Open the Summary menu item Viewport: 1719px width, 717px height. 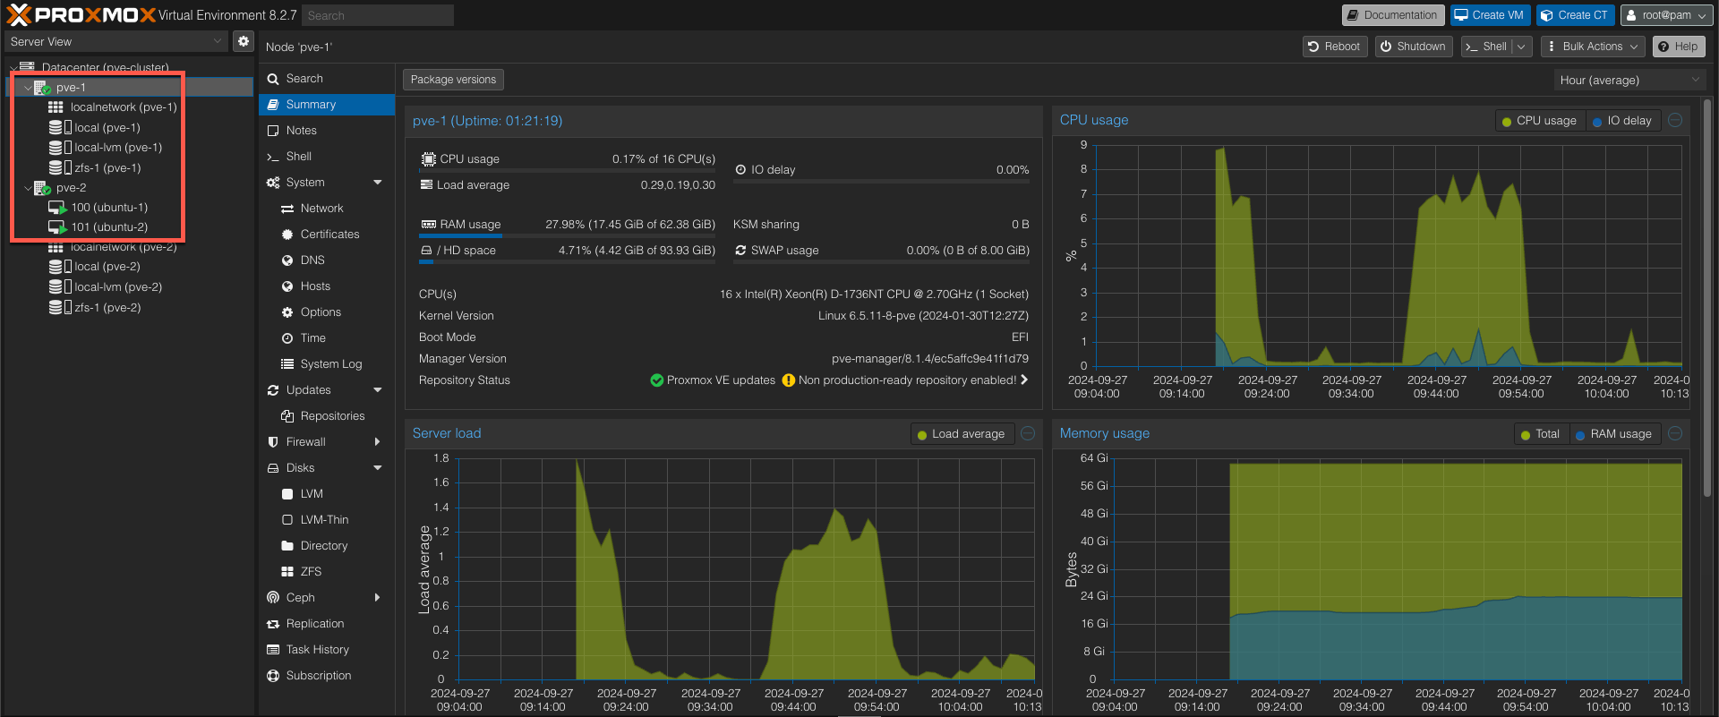click(x=327, y=105)
